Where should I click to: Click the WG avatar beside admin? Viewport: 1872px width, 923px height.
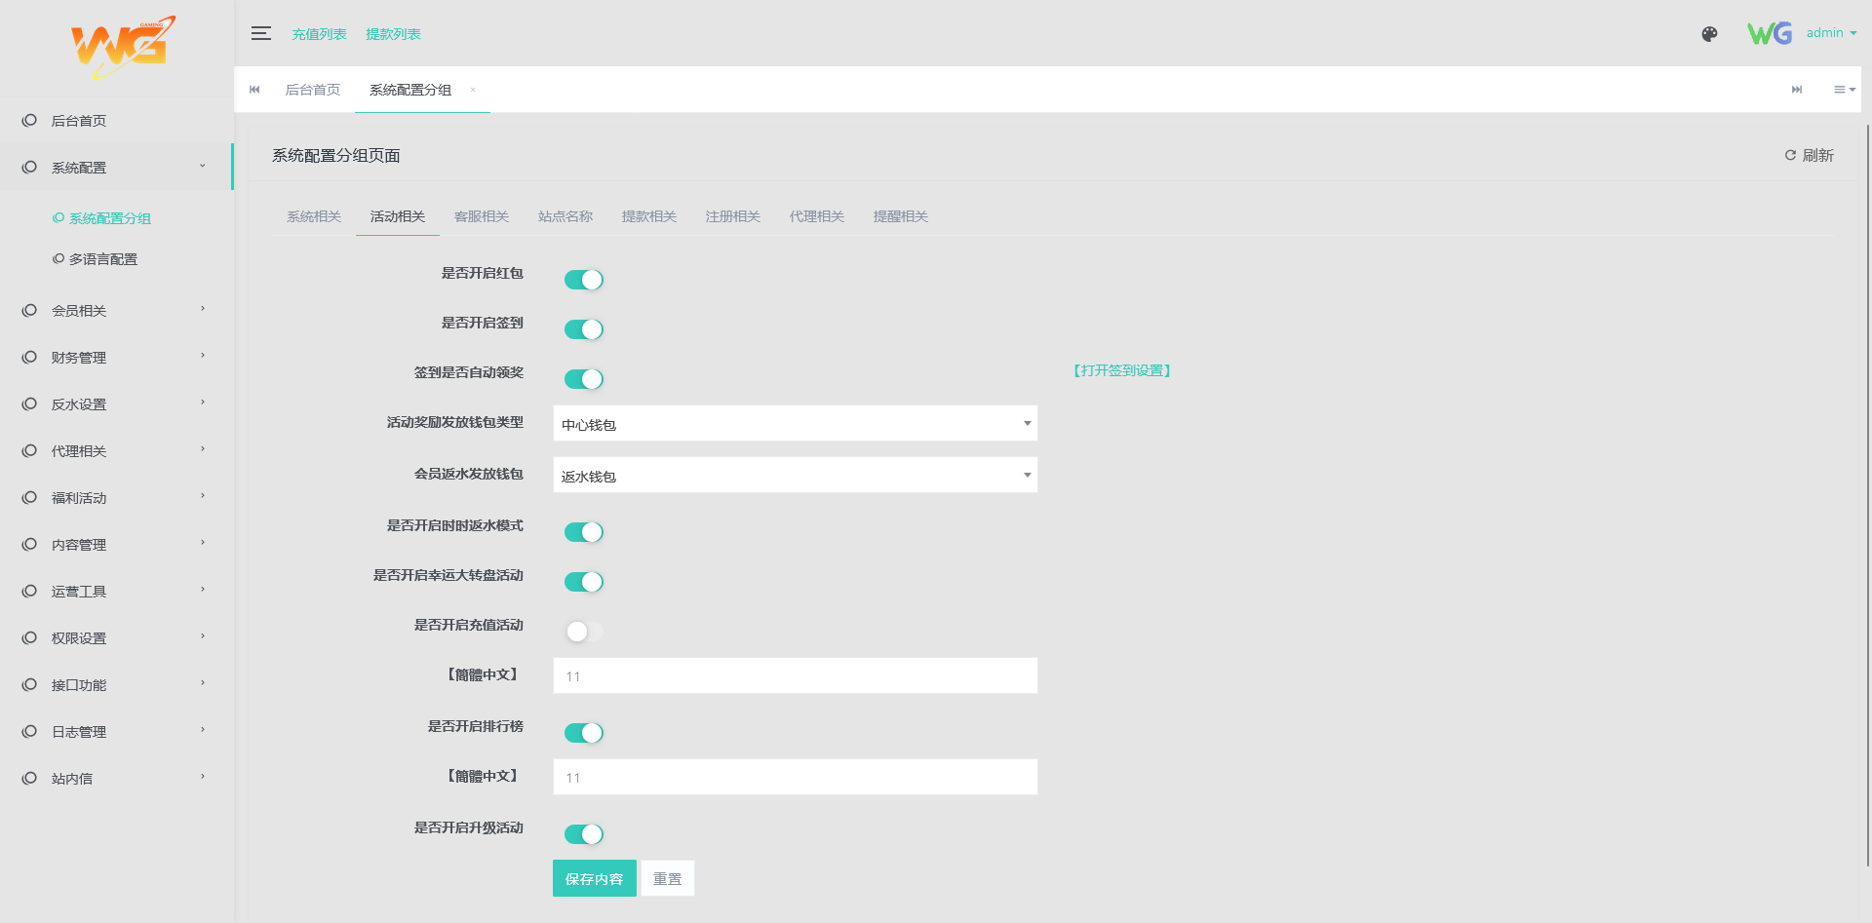(x=1769, y=34)
